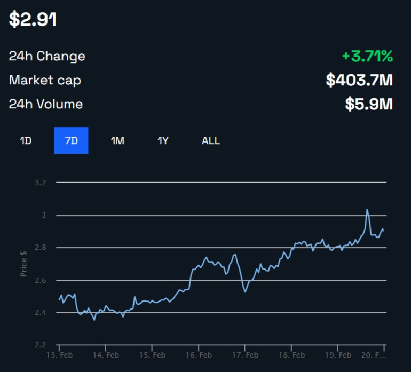Click the 3.2 price axis label

pos(41,183)
